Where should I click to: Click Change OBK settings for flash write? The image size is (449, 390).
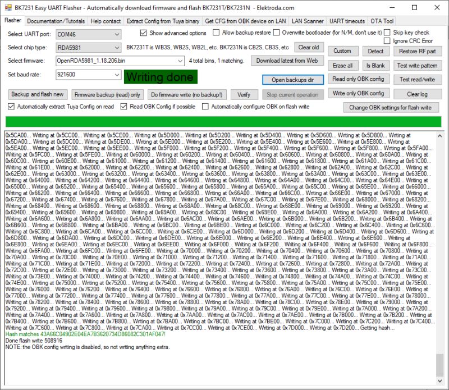click(390, 107)
